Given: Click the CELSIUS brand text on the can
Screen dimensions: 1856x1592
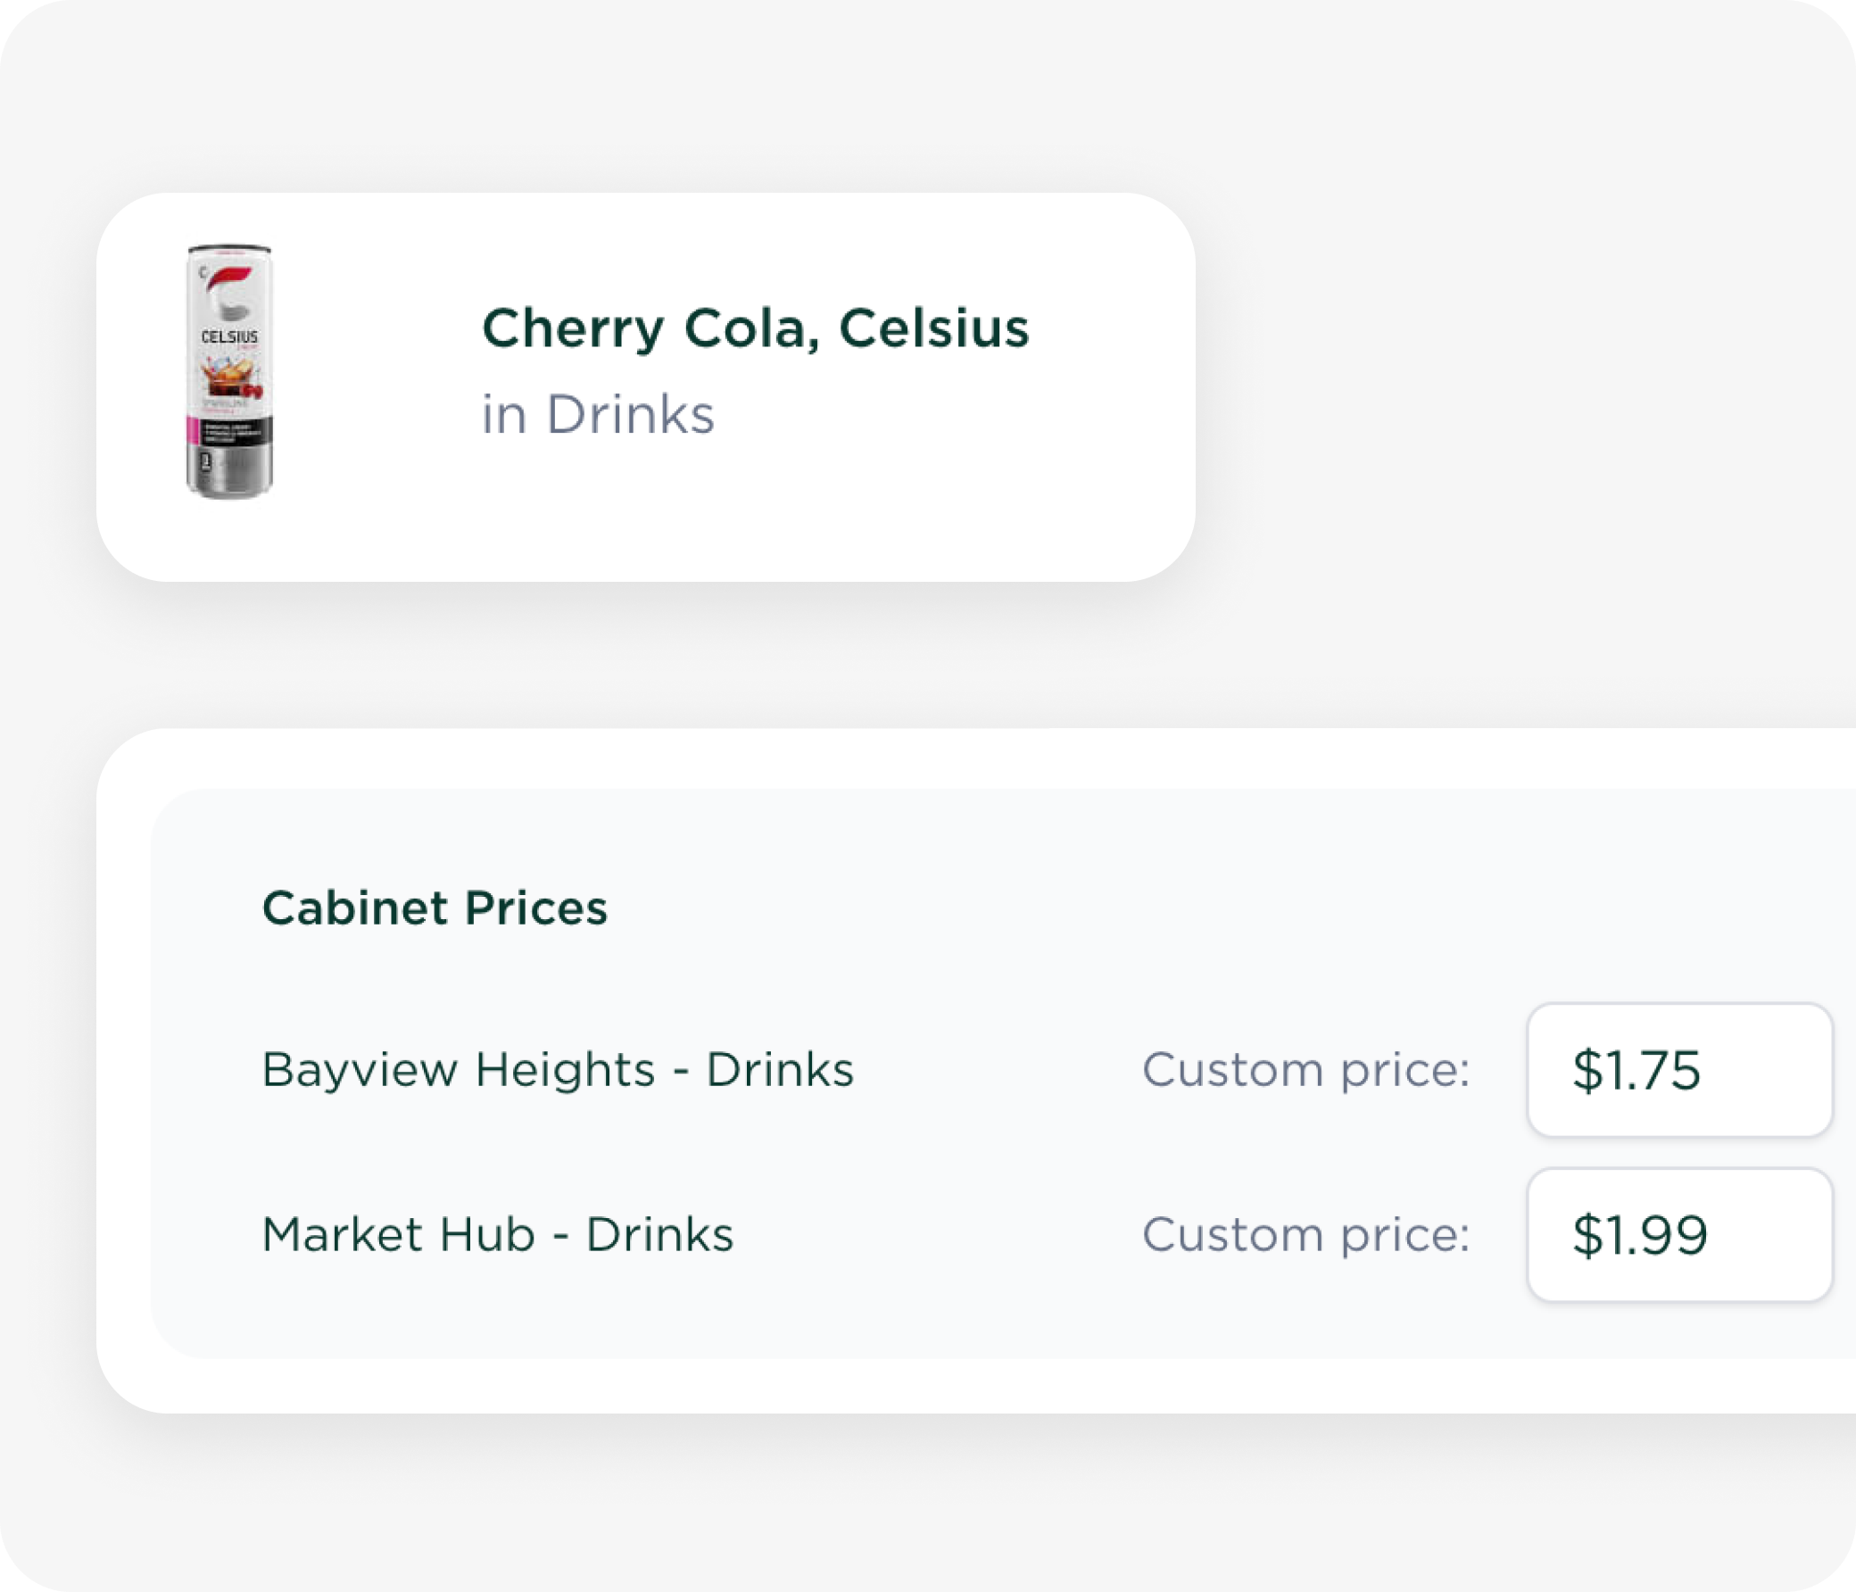Looking at the screenshot, I should pyautogui.click(x=229, y=336).
